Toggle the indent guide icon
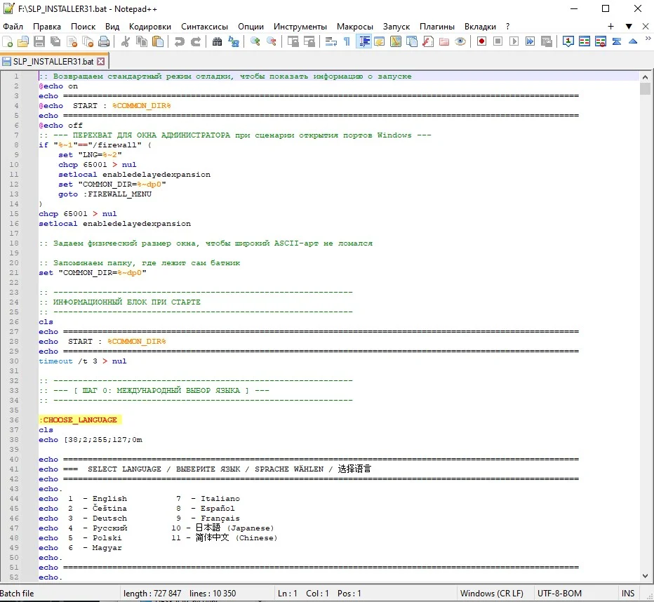Viewport: 654px width, 602px height. 364,41
